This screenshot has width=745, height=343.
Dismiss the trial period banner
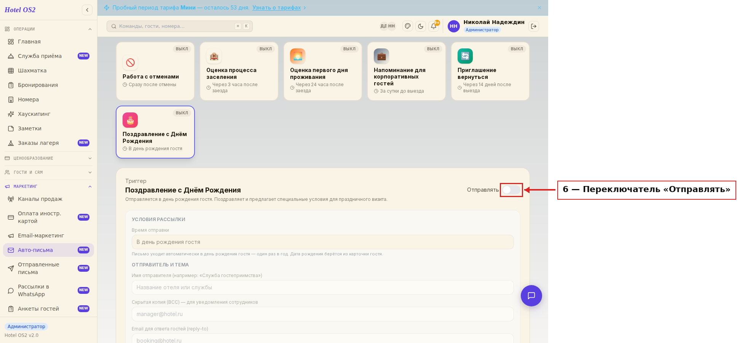(539, 8)
